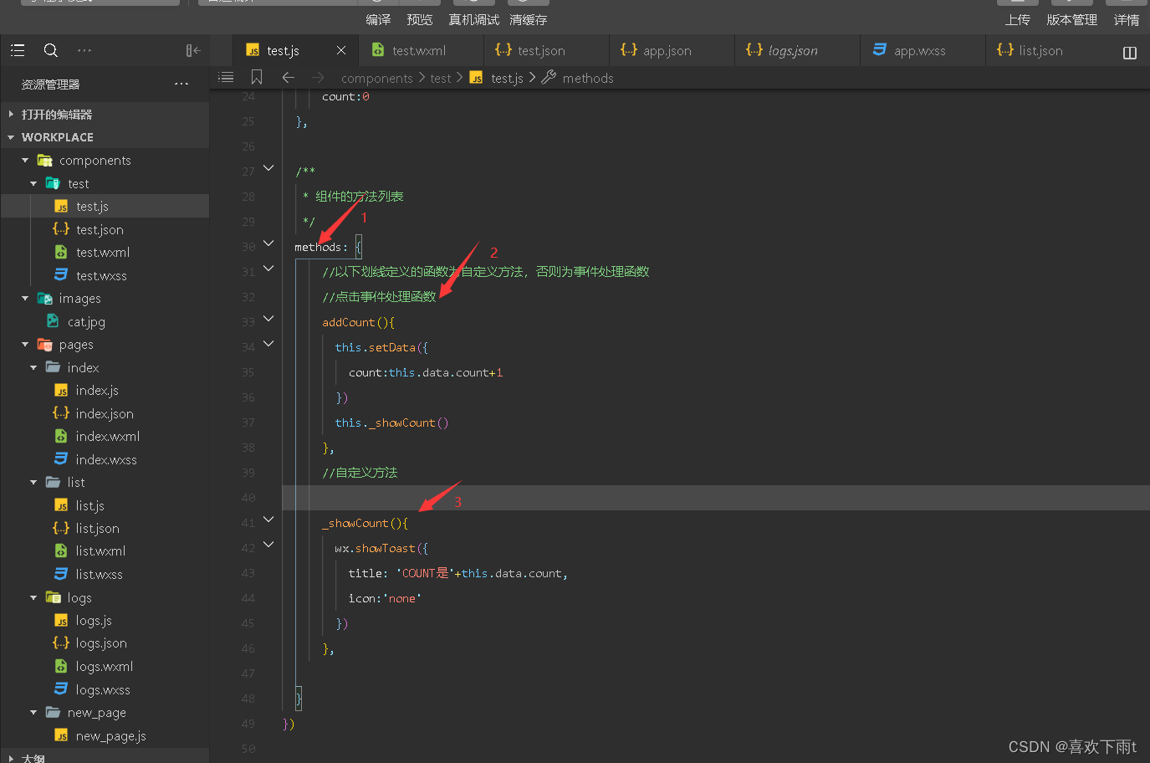Switch to logs.json tab
This screenshot has height=763, width=1150.
pos(797,50)
